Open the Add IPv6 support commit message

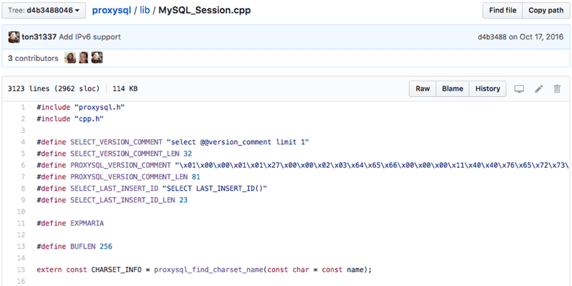point(90,37)
